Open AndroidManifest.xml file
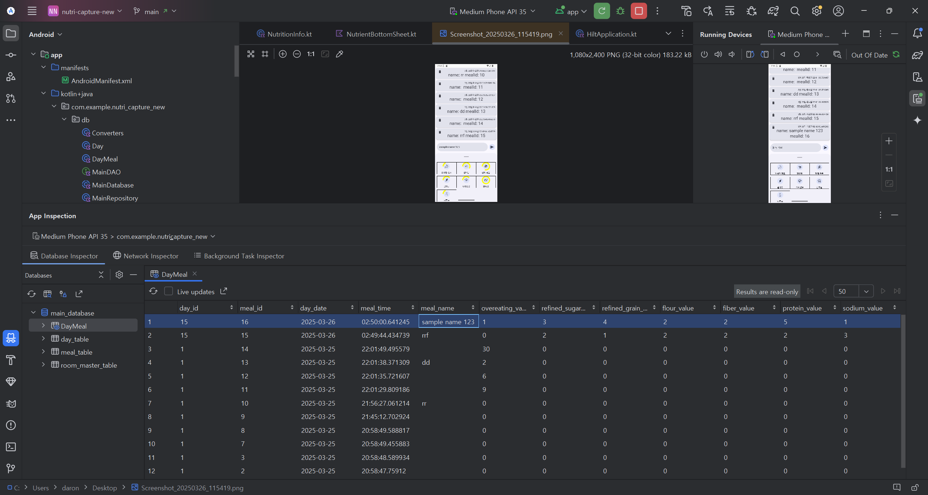The width and height of the screenshot is (928, 495). 97,81
